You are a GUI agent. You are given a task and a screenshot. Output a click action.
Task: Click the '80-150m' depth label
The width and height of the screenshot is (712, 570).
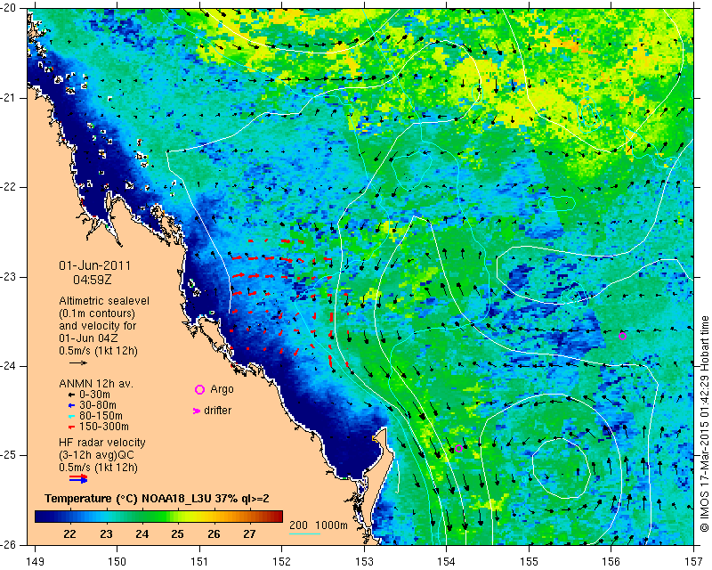(x=101, y=416)
